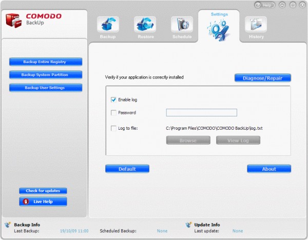Open the Schedule tab icon
This screenshot has height=240, width=308.
(182, 24)
